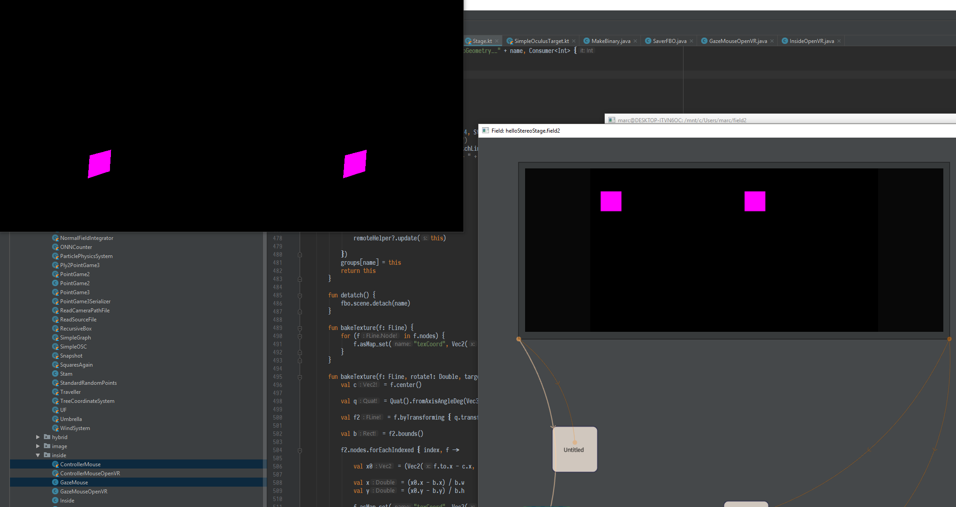Click the orange connection dot on the Untitled node
This screenshot has width=956, height=507.
(x=575, y=443)
